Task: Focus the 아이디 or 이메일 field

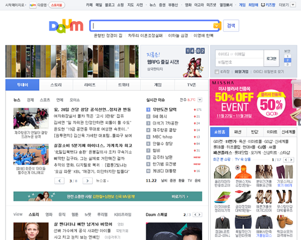Action: [x=240, y=54]
